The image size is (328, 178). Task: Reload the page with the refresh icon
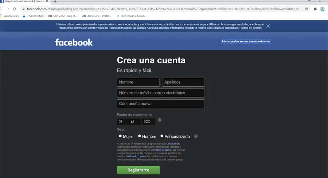15,9
